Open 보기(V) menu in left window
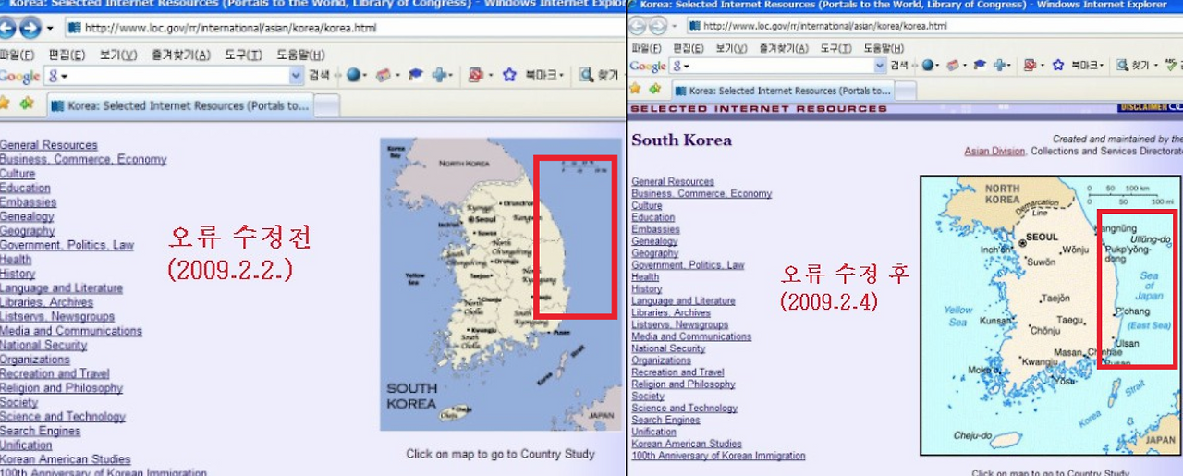 coord(118,55)
